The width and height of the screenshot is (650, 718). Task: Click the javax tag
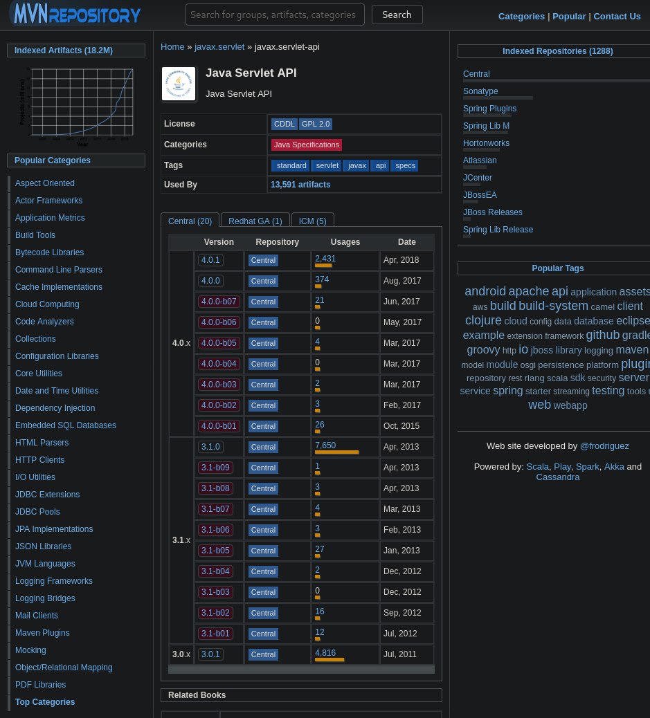[356, 166]
